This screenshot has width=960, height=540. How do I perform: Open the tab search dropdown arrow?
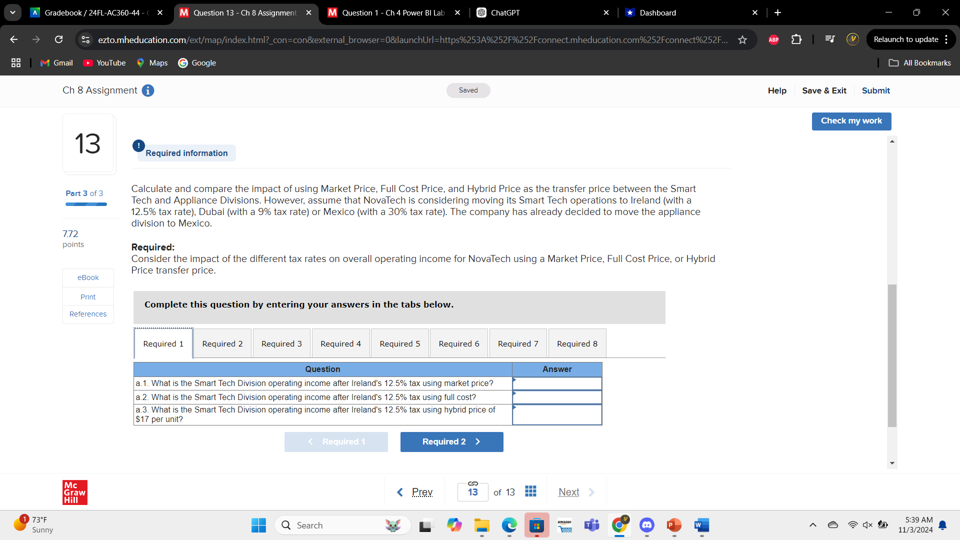coord(12,12)
